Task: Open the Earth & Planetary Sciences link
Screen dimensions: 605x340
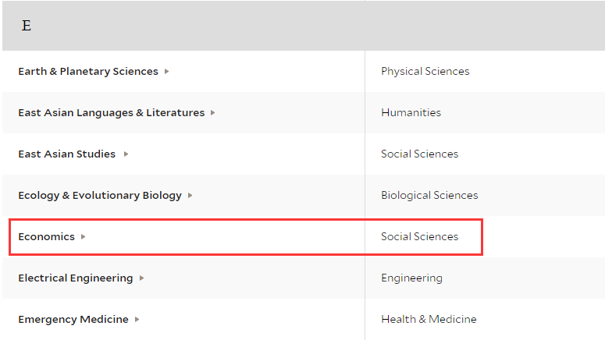Action: coord(88,72)
